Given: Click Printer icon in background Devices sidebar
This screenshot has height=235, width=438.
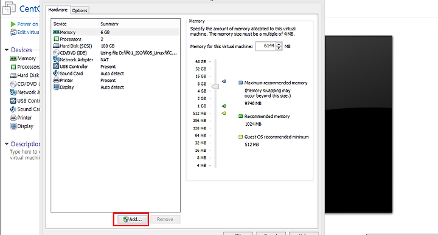Looking at the screenshot, I should (13, 118).
